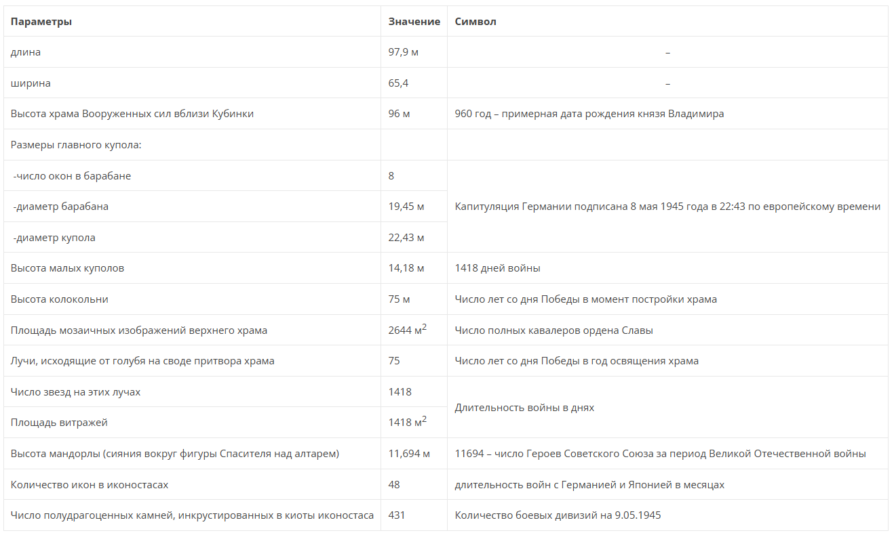894x535 pixels.
Task: Select the text about Germany's capitulation
Action: click(667, 207)
